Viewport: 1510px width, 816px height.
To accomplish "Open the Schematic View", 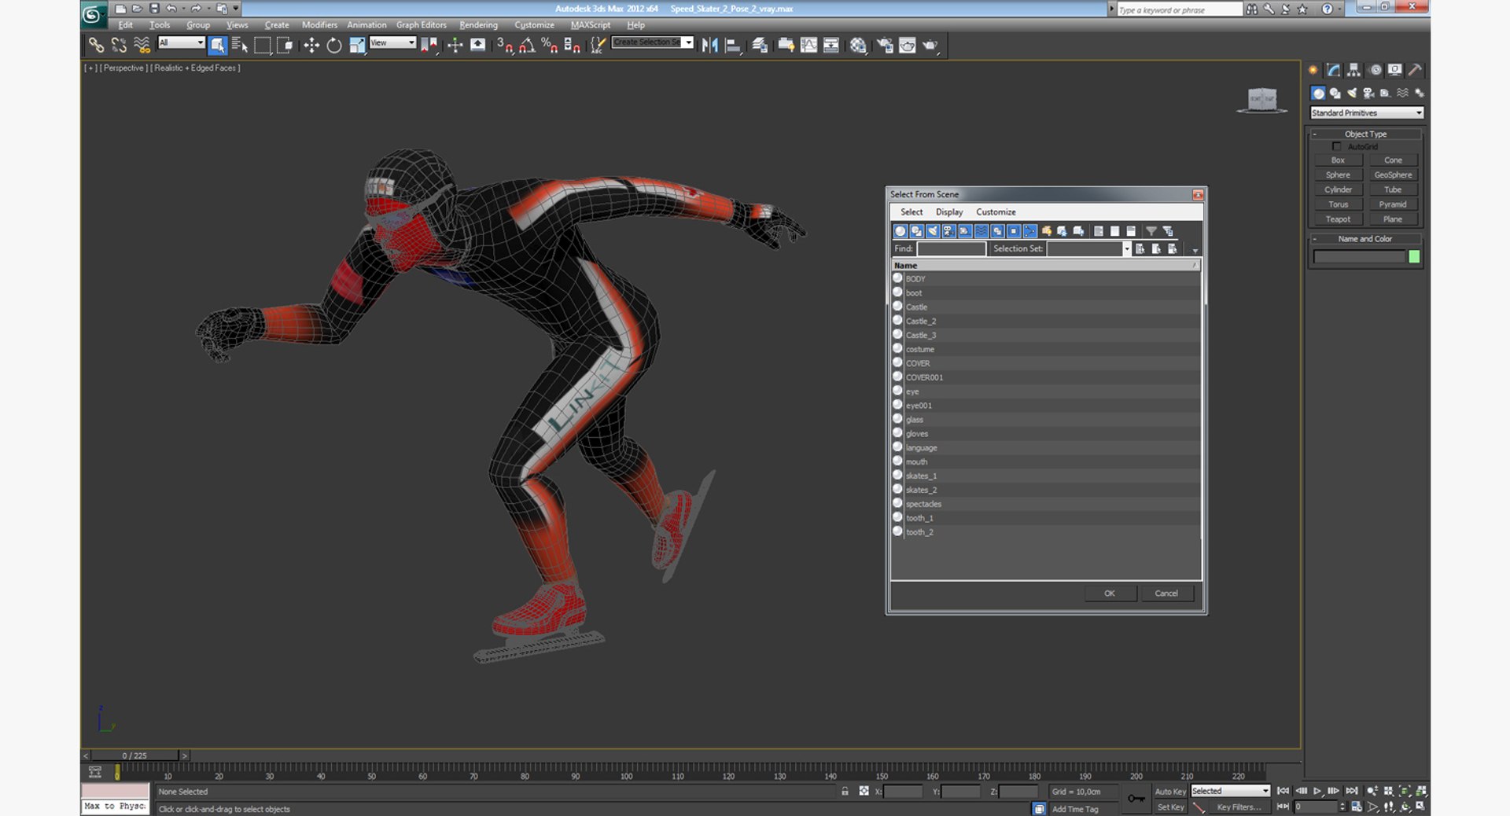I will (830, 46).
